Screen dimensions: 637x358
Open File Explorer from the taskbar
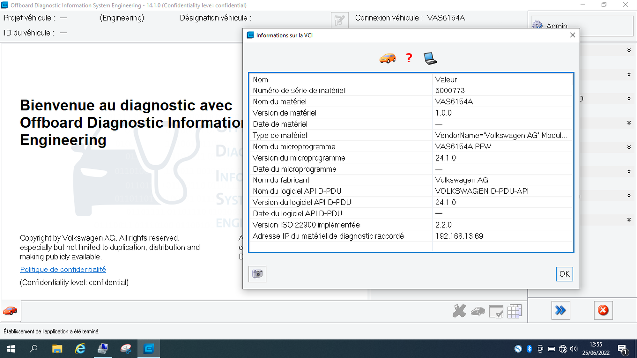coord(57,349)
